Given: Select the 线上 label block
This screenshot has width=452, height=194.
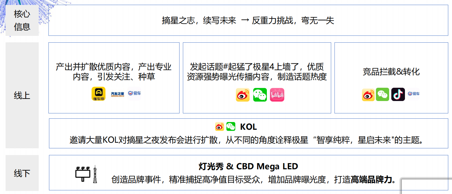Looking at the screenshot, I should pyautogui.click(x=22, y=95).
